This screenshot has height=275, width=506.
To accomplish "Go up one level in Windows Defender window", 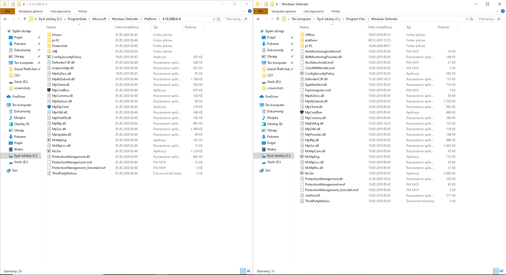I will (x=278, y=19).
